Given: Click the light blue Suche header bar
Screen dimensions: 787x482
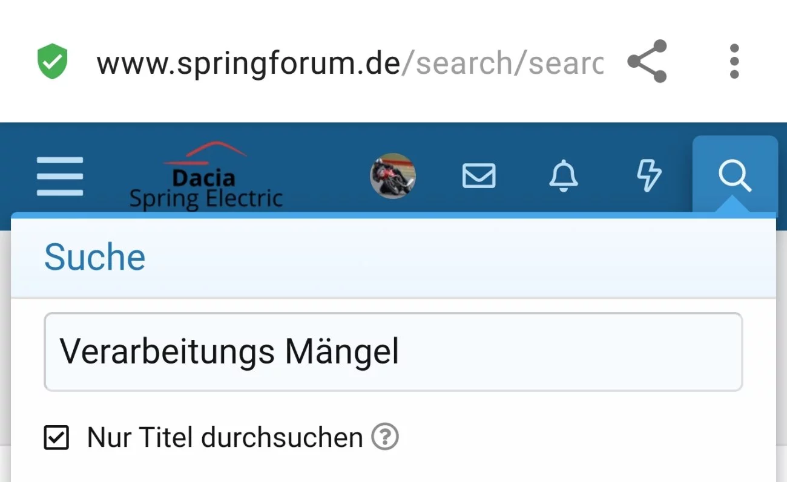Looking at the screenshot, I should pyautogui.click(x=424, y=258).
